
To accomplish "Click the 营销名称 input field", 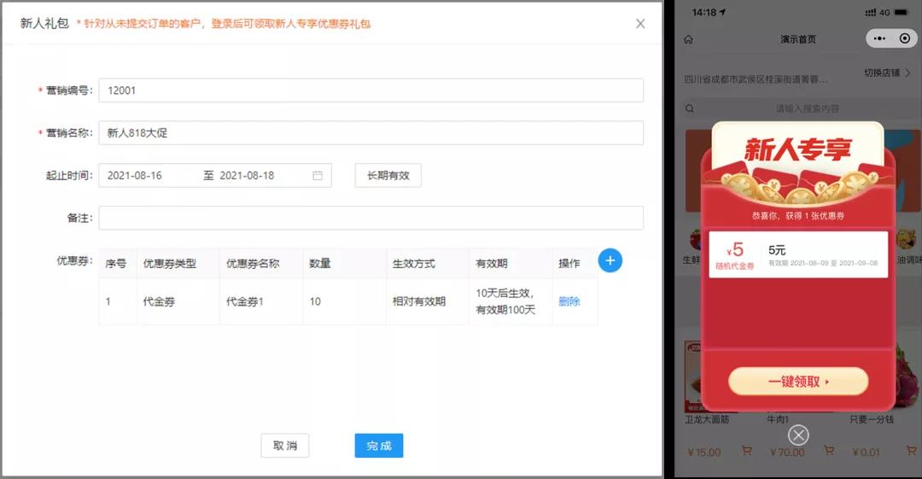I will tap(371, 133).
